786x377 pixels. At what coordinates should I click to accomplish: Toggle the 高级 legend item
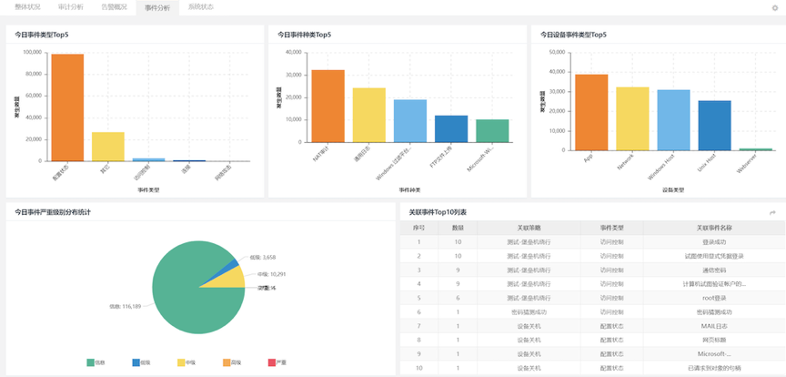point(232,362)
